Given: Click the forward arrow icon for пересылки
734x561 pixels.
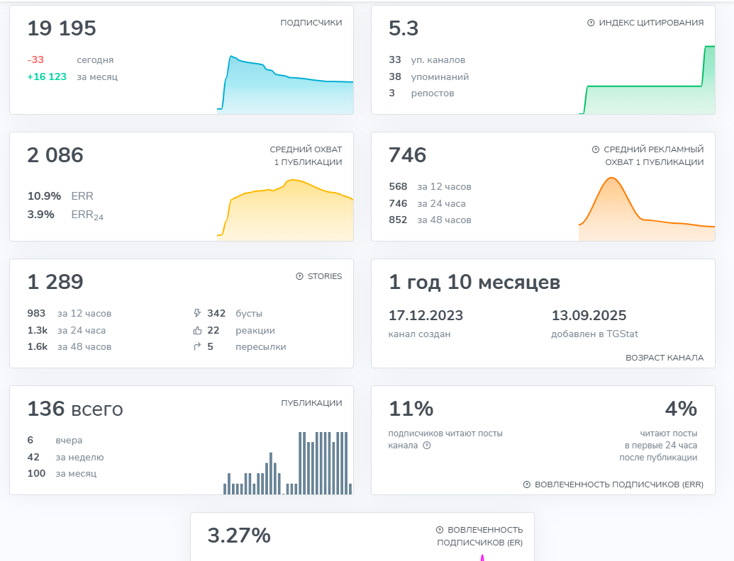Looking at the screenshot, I should [197, 346].
